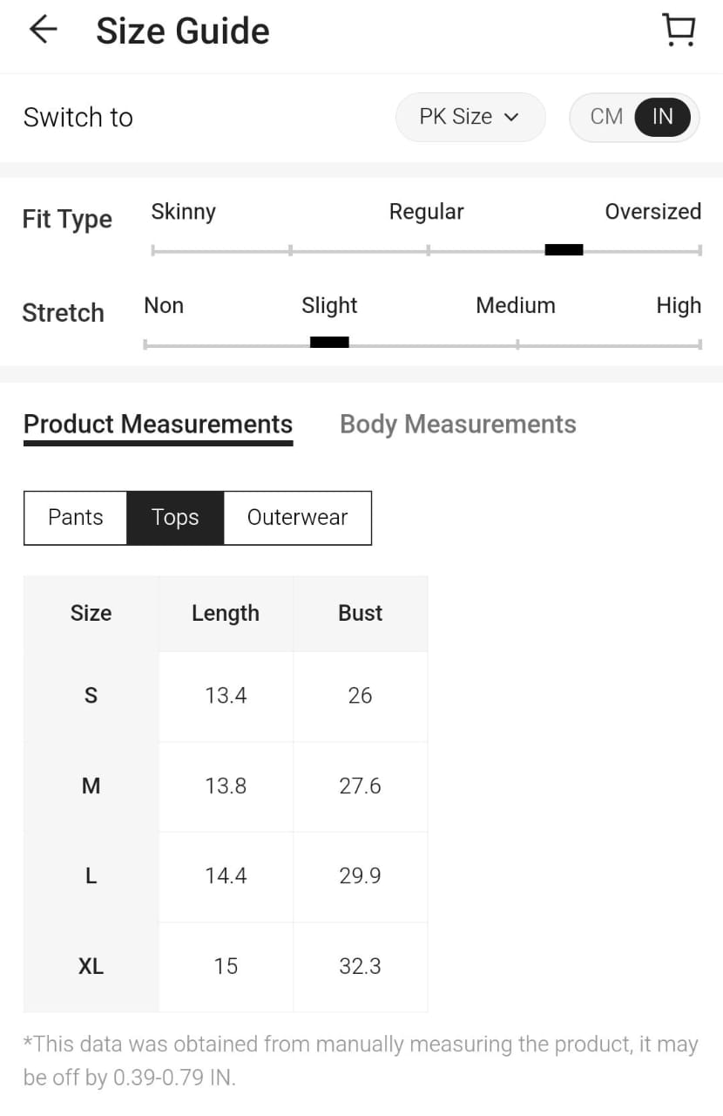
Task: Click the Stretch slider marker
Action: click(329, 343)
